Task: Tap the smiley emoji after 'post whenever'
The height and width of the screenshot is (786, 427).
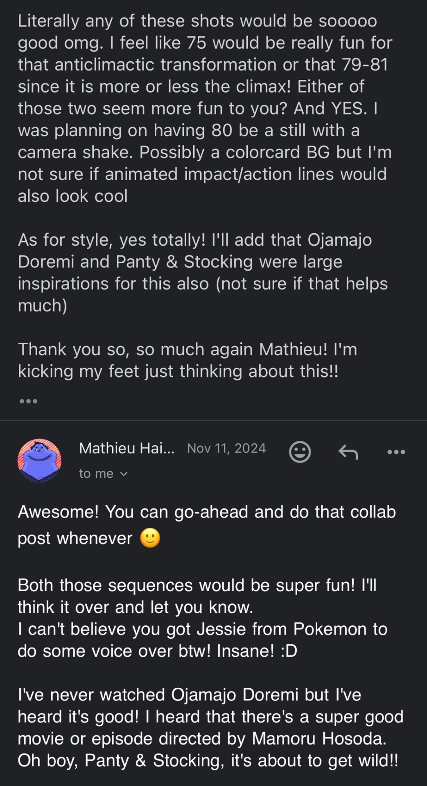Action: point(150,538)
